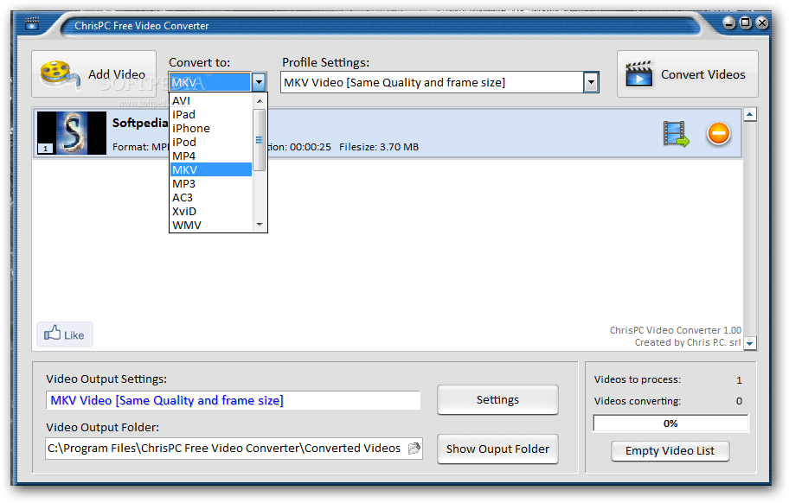Viewport: 789px width, 503px height.
Task: Click the app icon in title bar
Action: (33, 24)
